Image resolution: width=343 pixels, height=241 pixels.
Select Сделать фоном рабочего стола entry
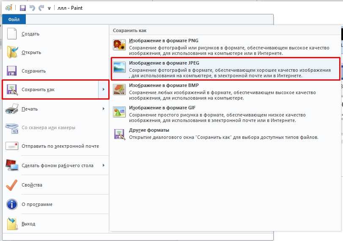coord(55,165)
